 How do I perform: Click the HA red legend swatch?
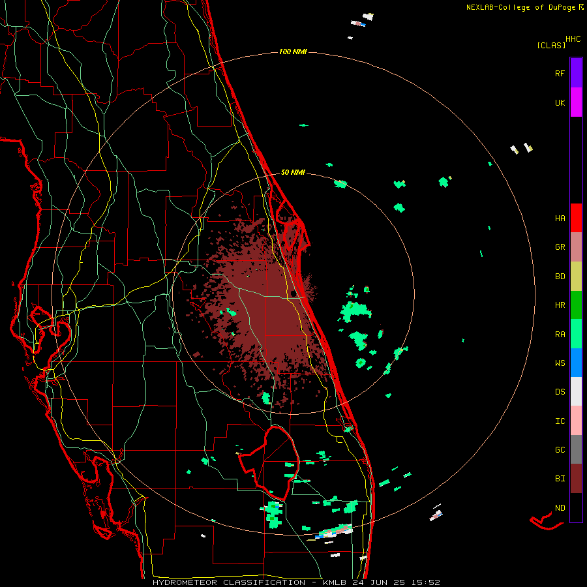click(576, 218)
